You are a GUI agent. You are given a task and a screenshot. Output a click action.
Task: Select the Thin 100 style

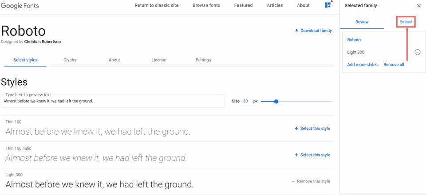(x=312, y=129)
